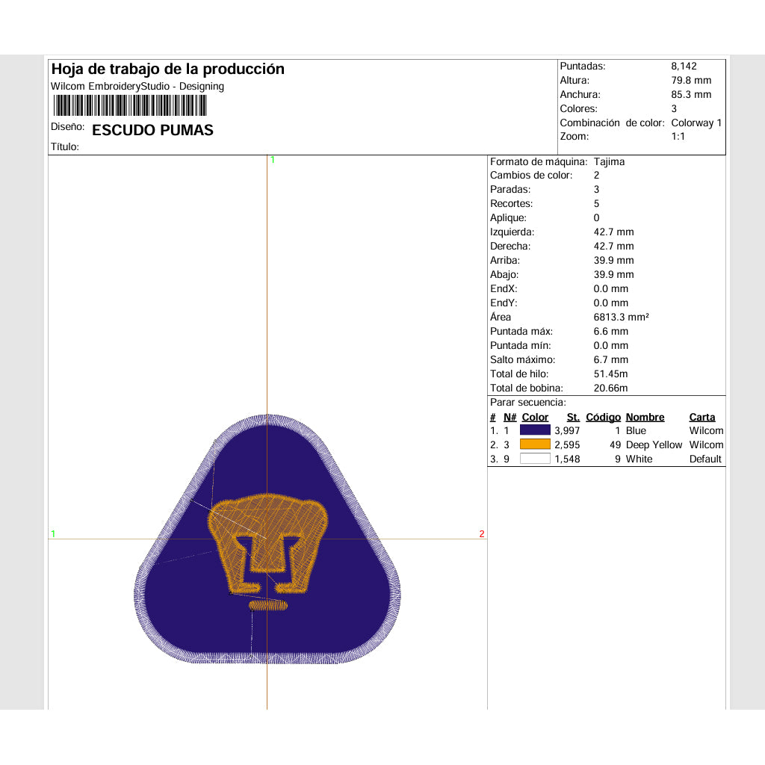
Task: Click the 'Color' column header
Action: click(535, 417)
